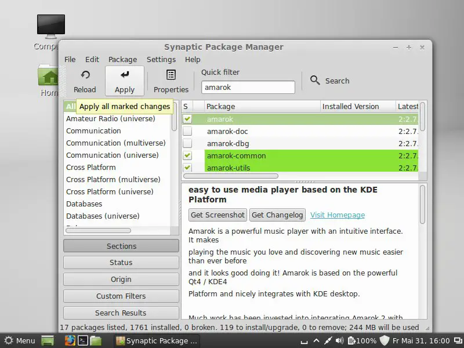Image resolution: width=464 pixels, height=348 pixels.
Task: Apply all marked changes with Apply icon
Action: click(125, 75)
